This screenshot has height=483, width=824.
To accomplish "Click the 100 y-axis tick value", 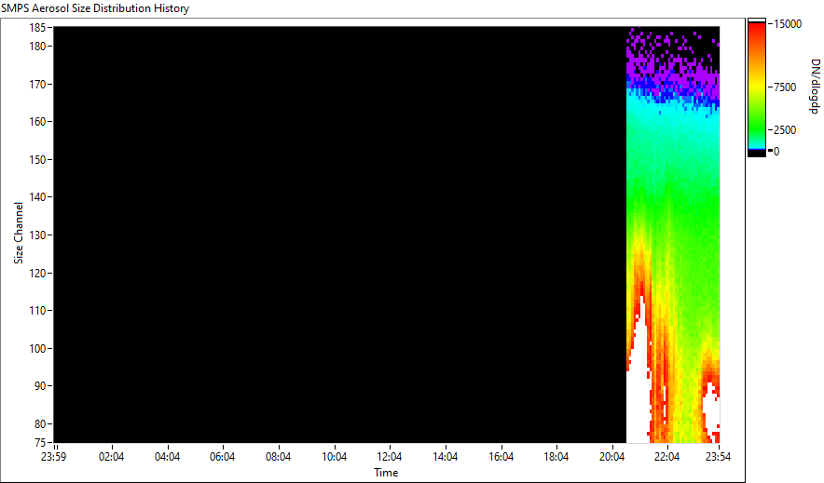I will tap(36, 349).
